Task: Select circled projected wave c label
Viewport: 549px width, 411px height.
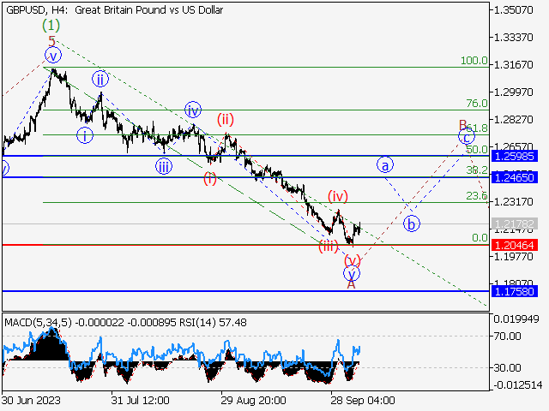Action: coord(467,137)
